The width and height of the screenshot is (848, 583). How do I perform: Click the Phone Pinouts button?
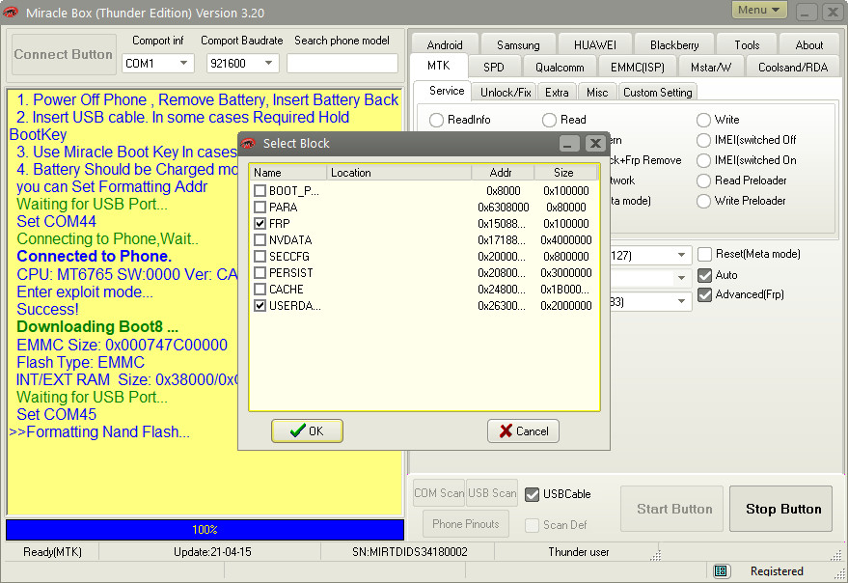(466, 524)
